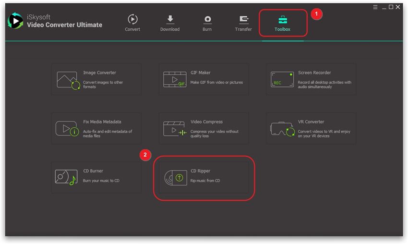
Task: Minimize the application window
Action: click(383, 7)
